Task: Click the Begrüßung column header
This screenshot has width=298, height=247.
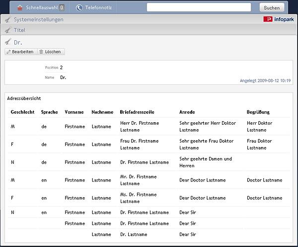Action: click(x=258, y=112)
